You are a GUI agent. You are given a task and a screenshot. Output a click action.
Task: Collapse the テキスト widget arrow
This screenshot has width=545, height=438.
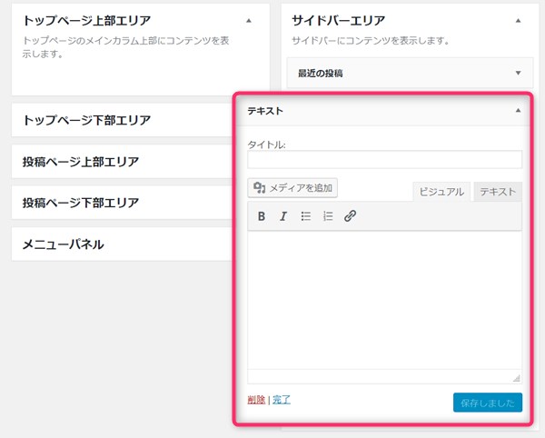pos(518,111)
